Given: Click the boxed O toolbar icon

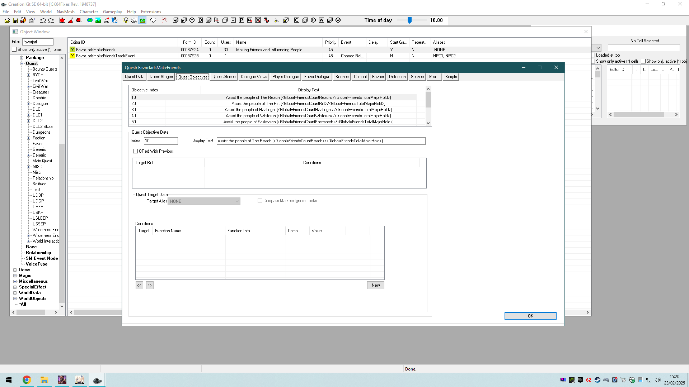Looking at the screenshot, I should click(x=200, y=20).
